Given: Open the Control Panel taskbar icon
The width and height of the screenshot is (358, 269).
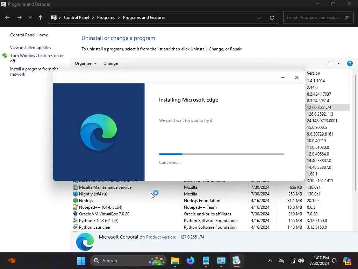Looking at the screenshot, I should pos(221,261).
